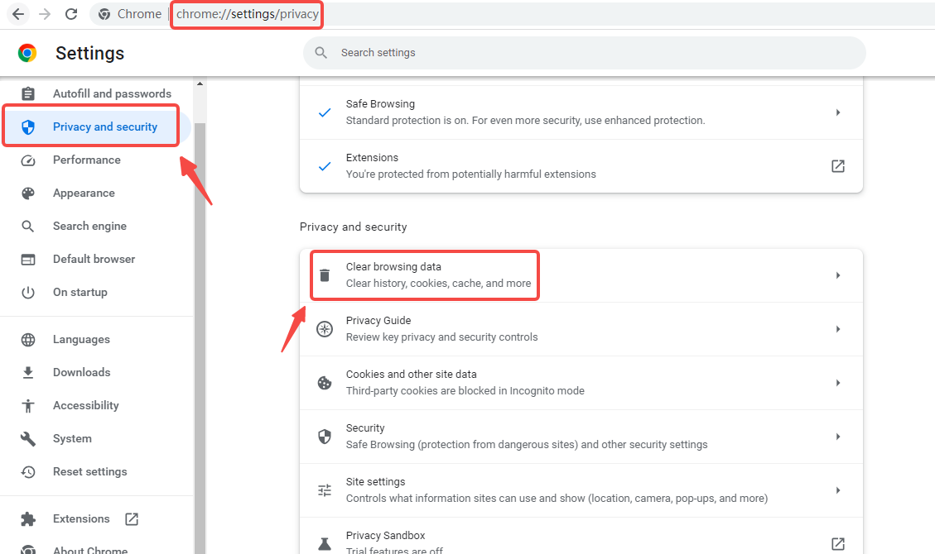
Task: Click the browser reload icon
Action: (71, 14)
